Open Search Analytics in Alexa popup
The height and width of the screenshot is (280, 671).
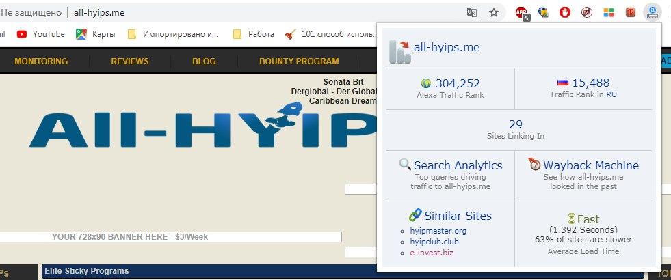[x=458, y=165]
